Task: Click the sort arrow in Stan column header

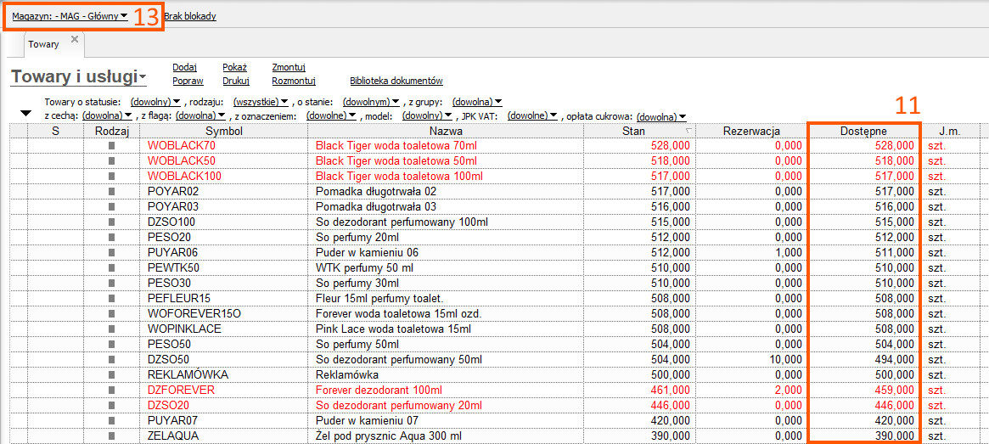Action: [688, 132]
